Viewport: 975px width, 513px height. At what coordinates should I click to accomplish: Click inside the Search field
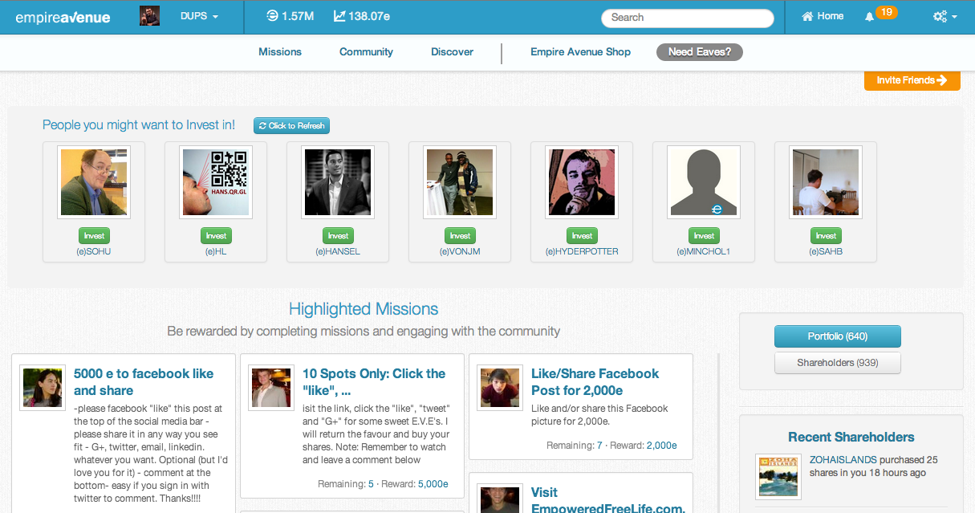point(687,18)
